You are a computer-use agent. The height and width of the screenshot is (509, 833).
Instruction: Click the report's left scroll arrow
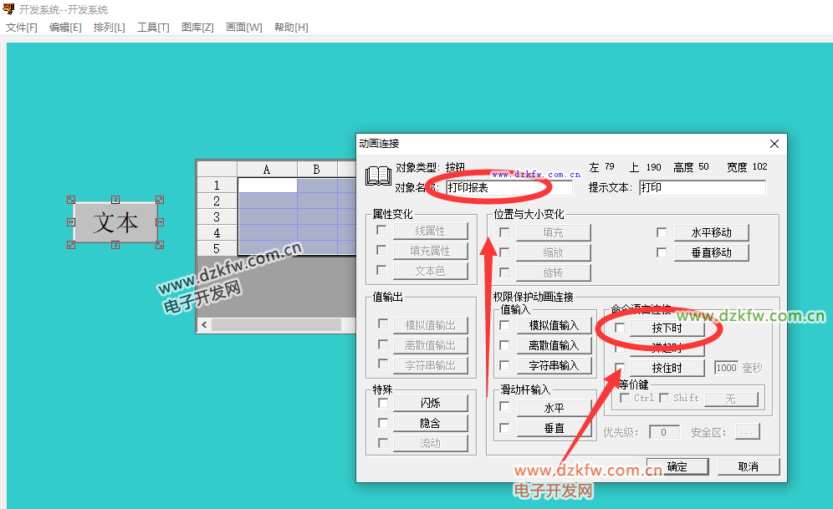pos(203,324)
